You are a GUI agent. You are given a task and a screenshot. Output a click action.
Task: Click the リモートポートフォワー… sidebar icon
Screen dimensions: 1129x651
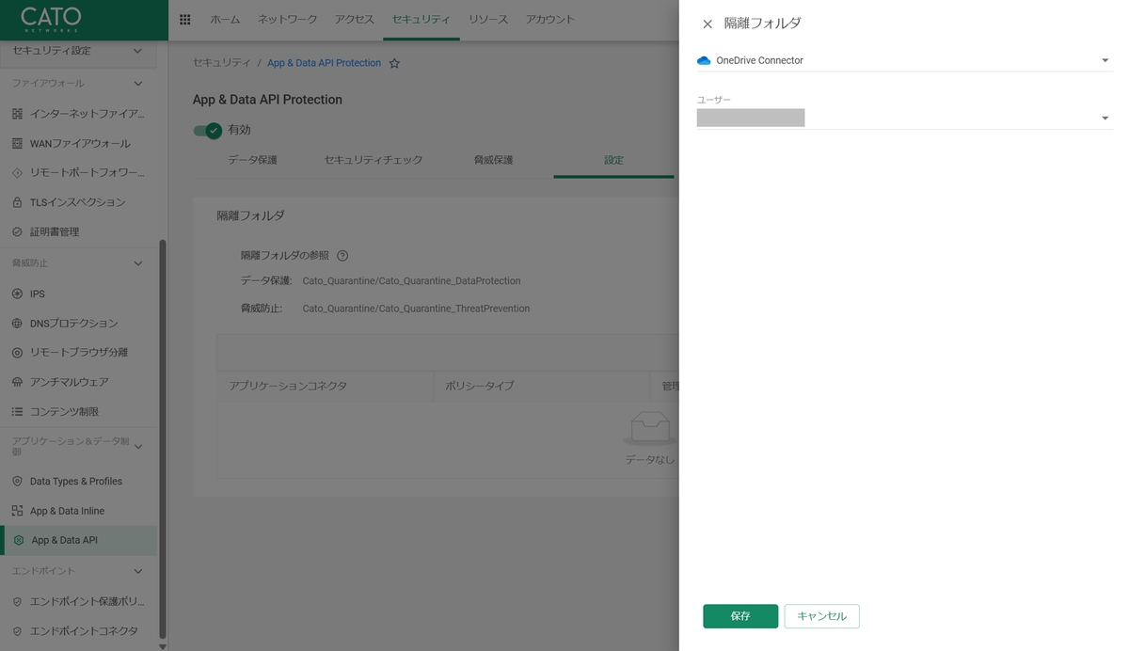[17, 173]
